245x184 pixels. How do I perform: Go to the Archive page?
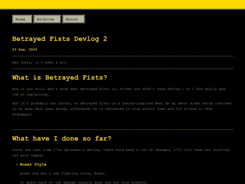47,19
